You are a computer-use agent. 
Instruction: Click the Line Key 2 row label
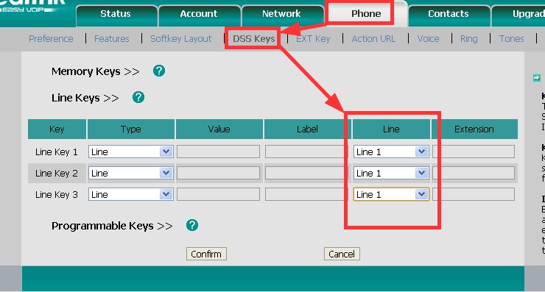(57, 174)
